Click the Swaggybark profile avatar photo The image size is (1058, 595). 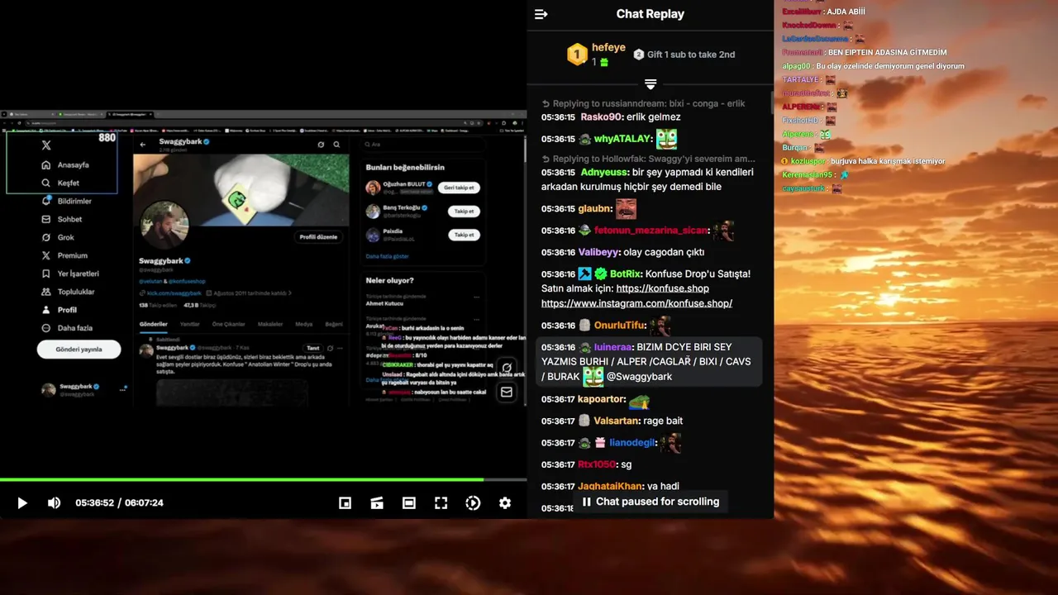(x=164, y=225)
